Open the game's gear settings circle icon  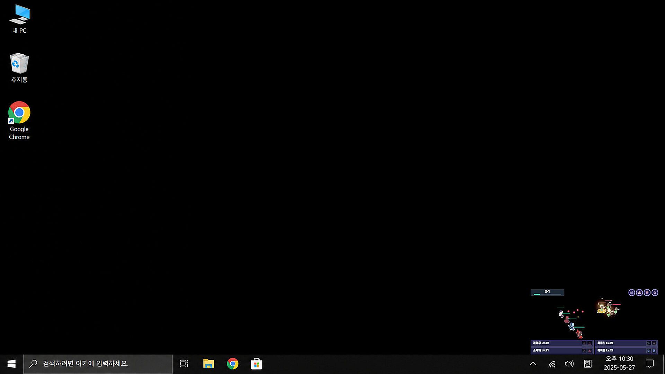(x=655, y=293)
